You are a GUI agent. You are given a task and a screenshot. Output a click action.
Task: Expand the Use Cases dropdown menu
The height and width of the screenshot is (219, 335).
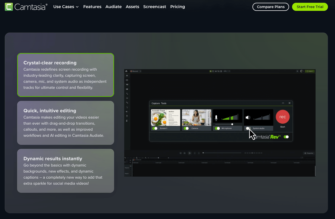point(66,7)
